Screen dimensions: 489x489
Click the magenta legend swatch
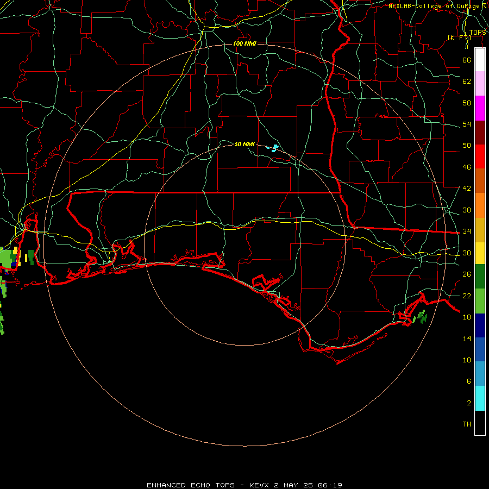(x=480, y=108)
